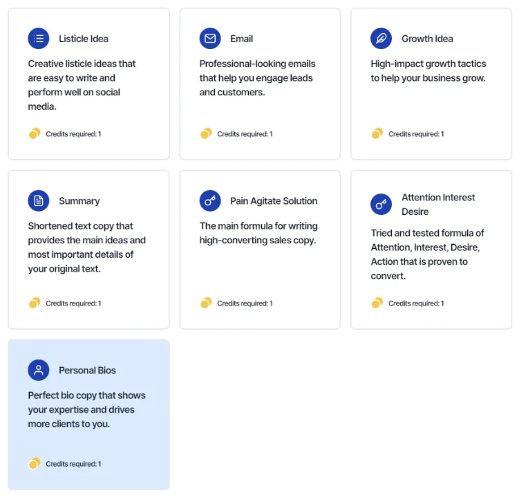Select the Pain Agitate Solution title
Screen dimensions: 528x495
(274, 201)
